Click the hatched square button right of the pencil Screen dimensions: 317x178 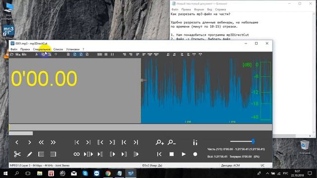coord(41,154)
